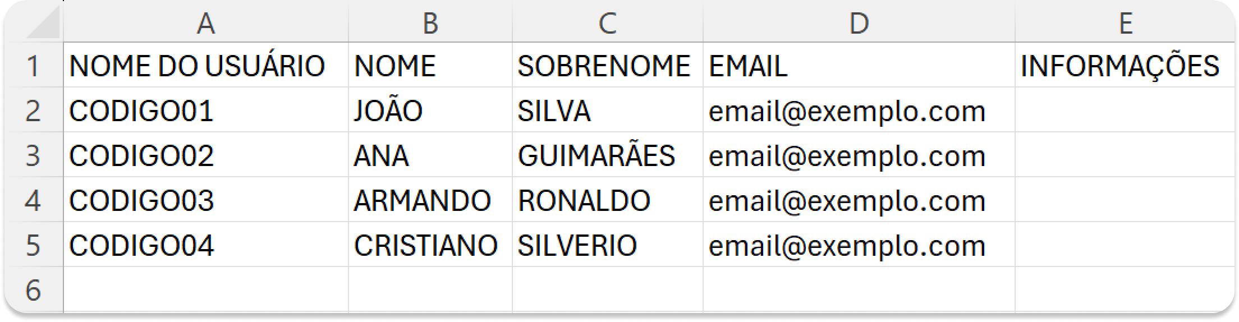Select column B header
The height and width of the screenshot is (322, 1239).
[x=430, y=24]
